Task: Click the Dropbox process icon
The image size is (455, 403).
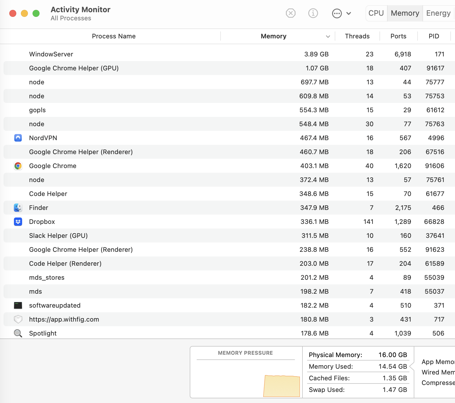Action: [x=18, y=222]
